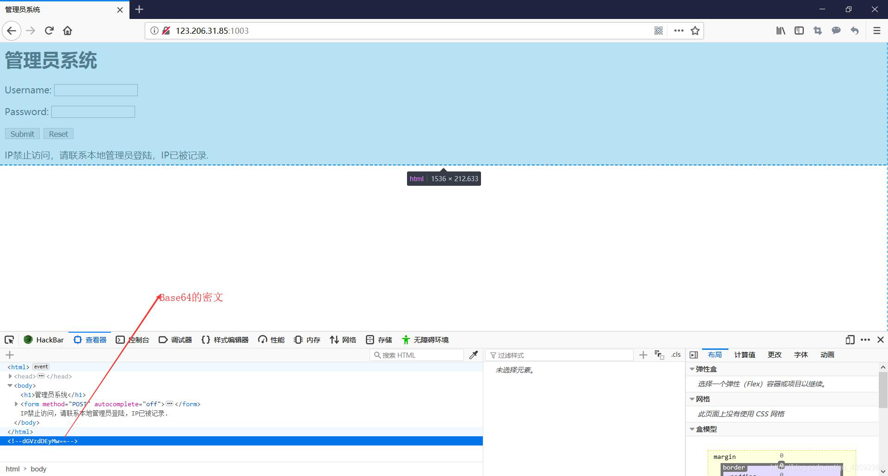The width and height of the screenshot is (888, 476).
Task: Open the 性能 performance tab
Action: (x=271, y=340)
